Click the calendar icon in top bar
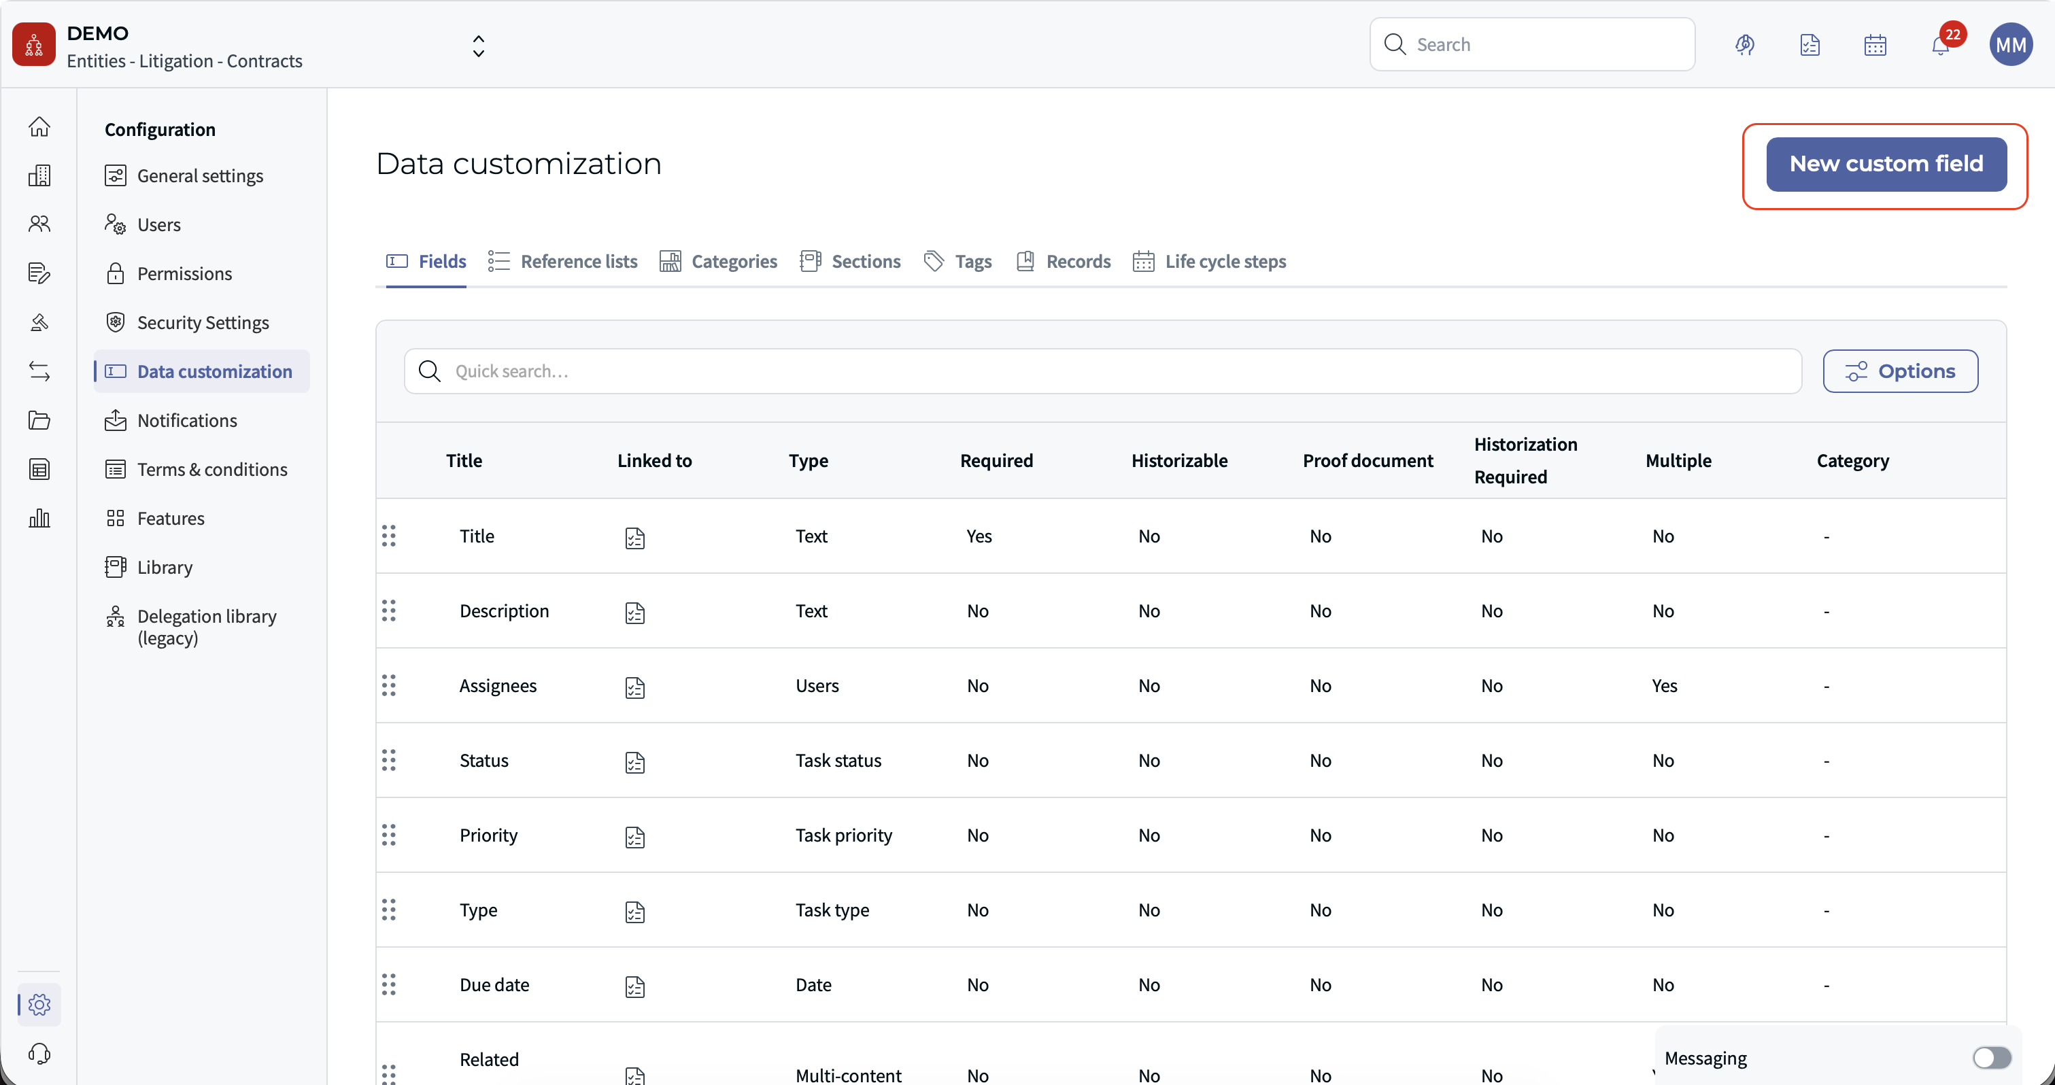This screenshot has width=2055, height=1085. pos(1875,46)
